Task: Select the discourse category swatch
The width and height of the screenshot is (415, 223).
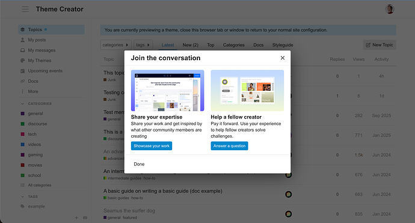Action: pos(22,124)
